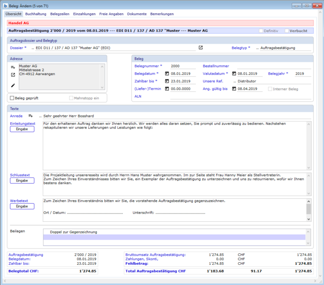The image size is (324, 285).
Task: Enable the Beleg geprüft checkbox
Action: click(12, 98)
